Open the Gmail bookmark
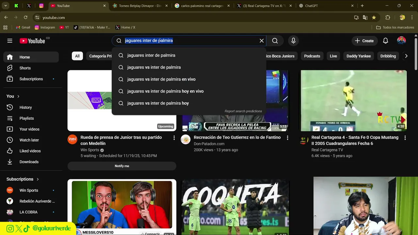The height and width of the screenshot is (235, 418). [23, 27]
